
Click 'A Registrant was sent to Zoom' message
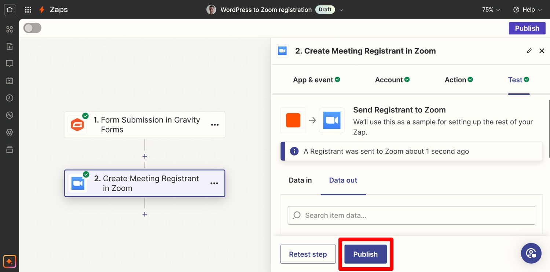click(386, 151)
